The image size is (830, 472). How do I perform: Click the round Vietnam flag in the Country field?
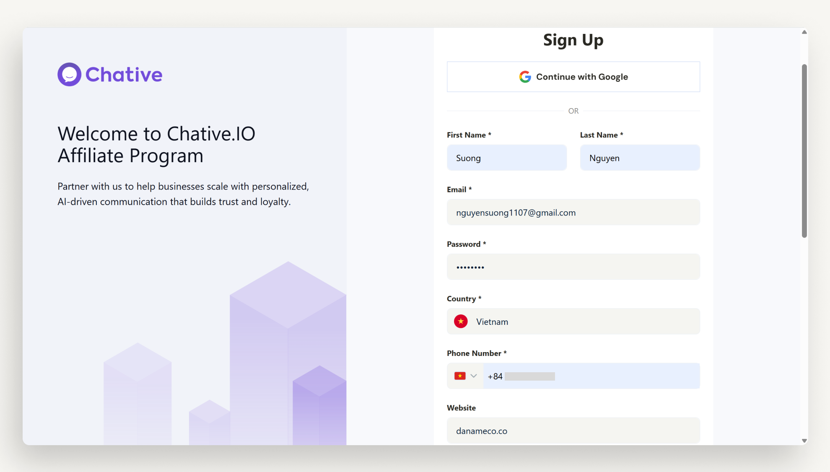pyautogui.click(x=461, y=322)
